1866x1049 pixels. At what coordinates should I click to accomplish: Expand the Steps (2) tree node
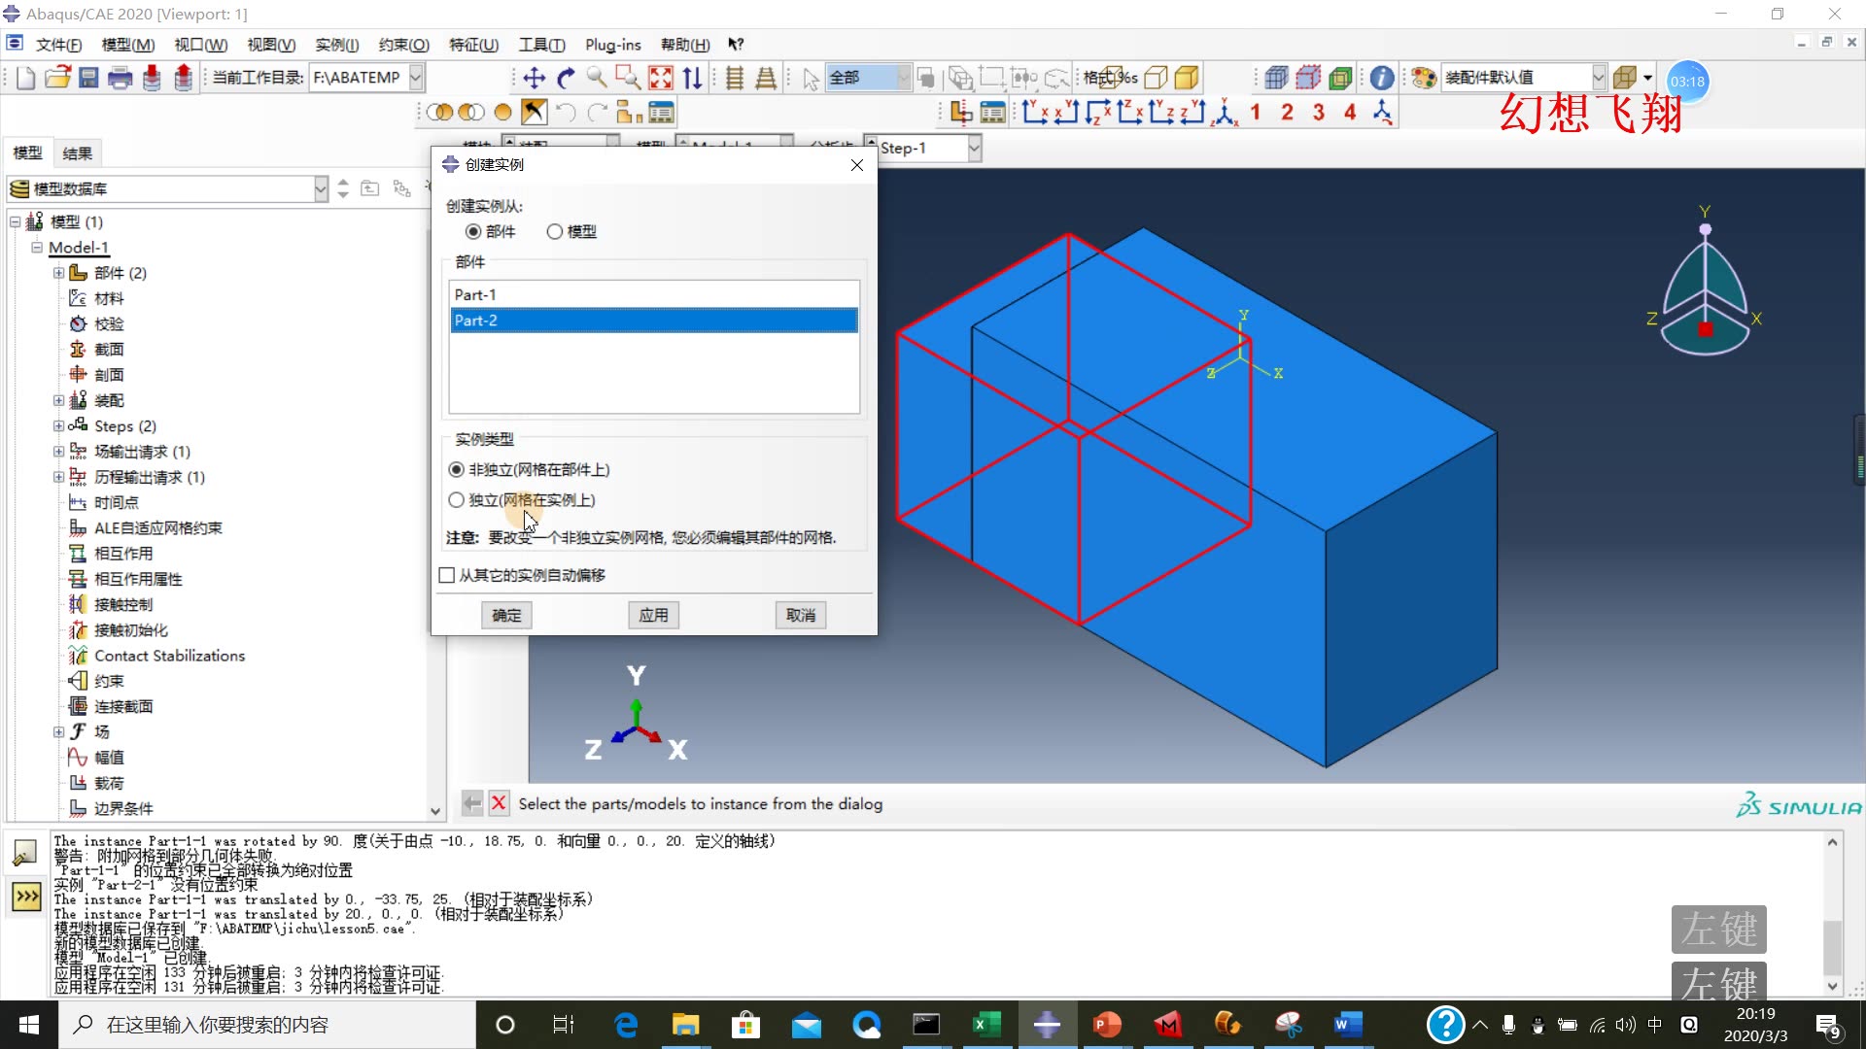coord(58,425)
